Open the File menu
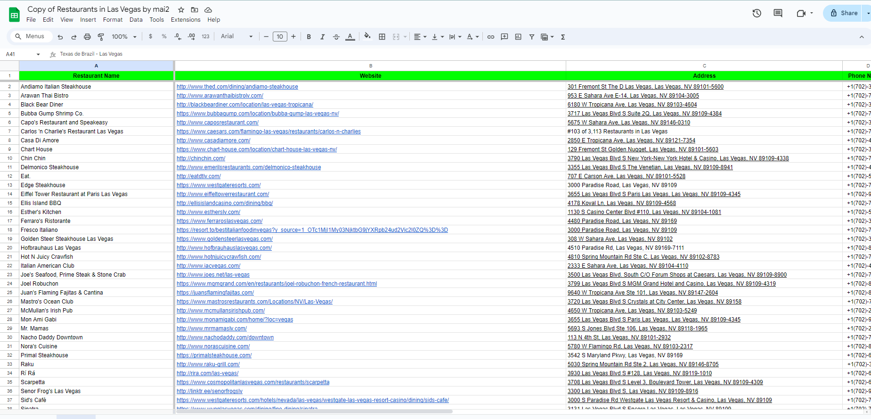The height and width of the screenshot is (419, 871). pyautogui.click(x=31, y=20)
